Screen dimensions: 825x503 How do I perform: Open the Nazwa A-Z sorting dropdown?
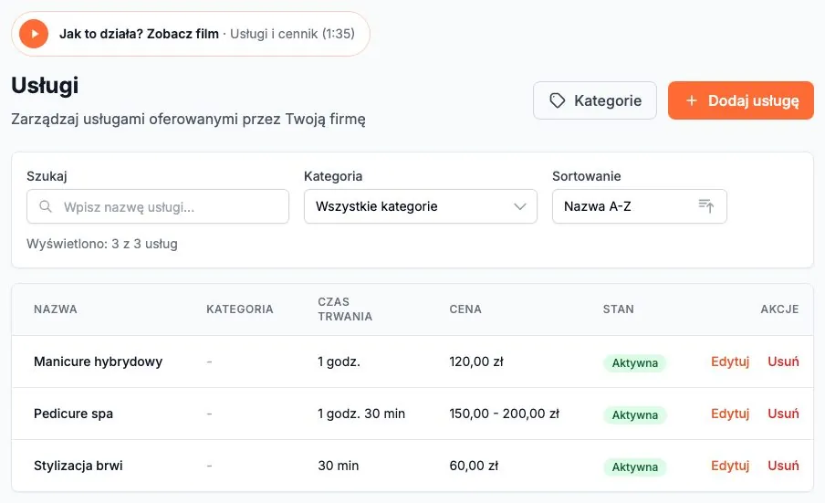point(639,206)
